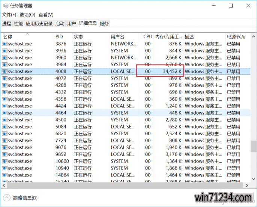Click process icon for svchost PID 4500
Viewport: 257px width, 207px height.
(5, 120)
